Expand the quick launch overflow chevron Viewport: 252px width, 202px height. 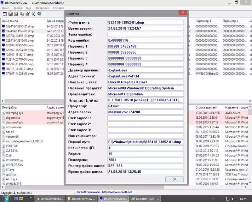31,198
